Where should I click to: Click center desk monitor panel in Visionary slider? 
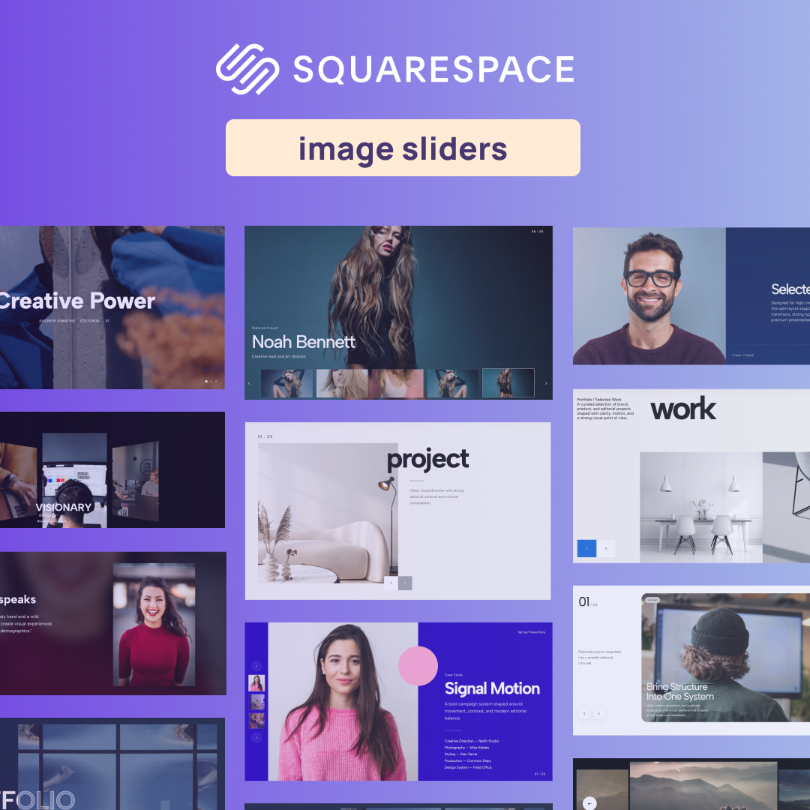pyautogui.click(x=74, y=481)
